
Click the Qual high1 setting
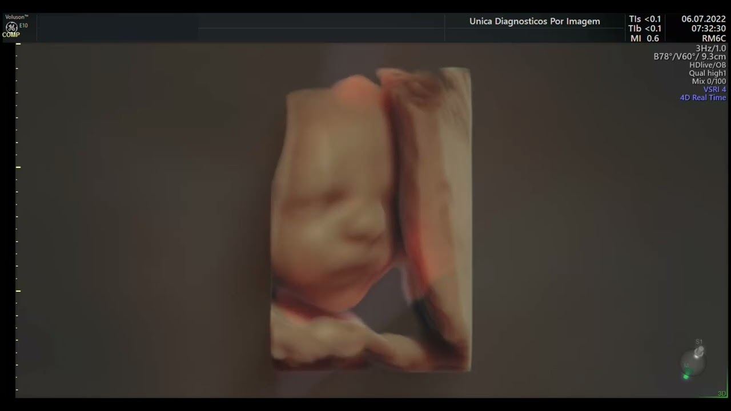click(708, 73)
